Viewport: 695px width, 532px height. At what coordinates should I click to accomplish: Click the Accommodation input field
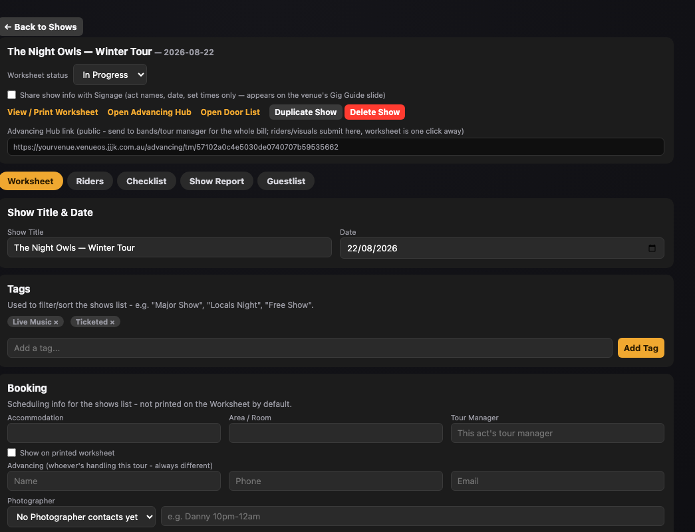[x=114, y=433]
